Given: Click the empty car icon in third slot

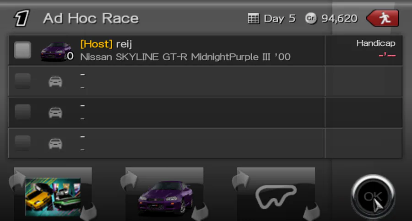Looking at the screenshot, I should coord(55,113).
